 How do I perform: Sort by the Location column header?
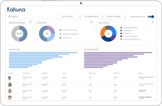(x=65, y=73)
